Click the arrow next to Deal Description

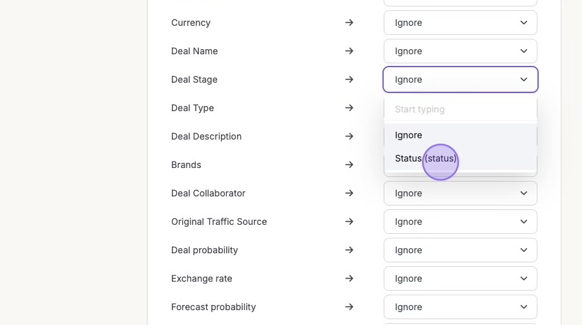(349, 136)
